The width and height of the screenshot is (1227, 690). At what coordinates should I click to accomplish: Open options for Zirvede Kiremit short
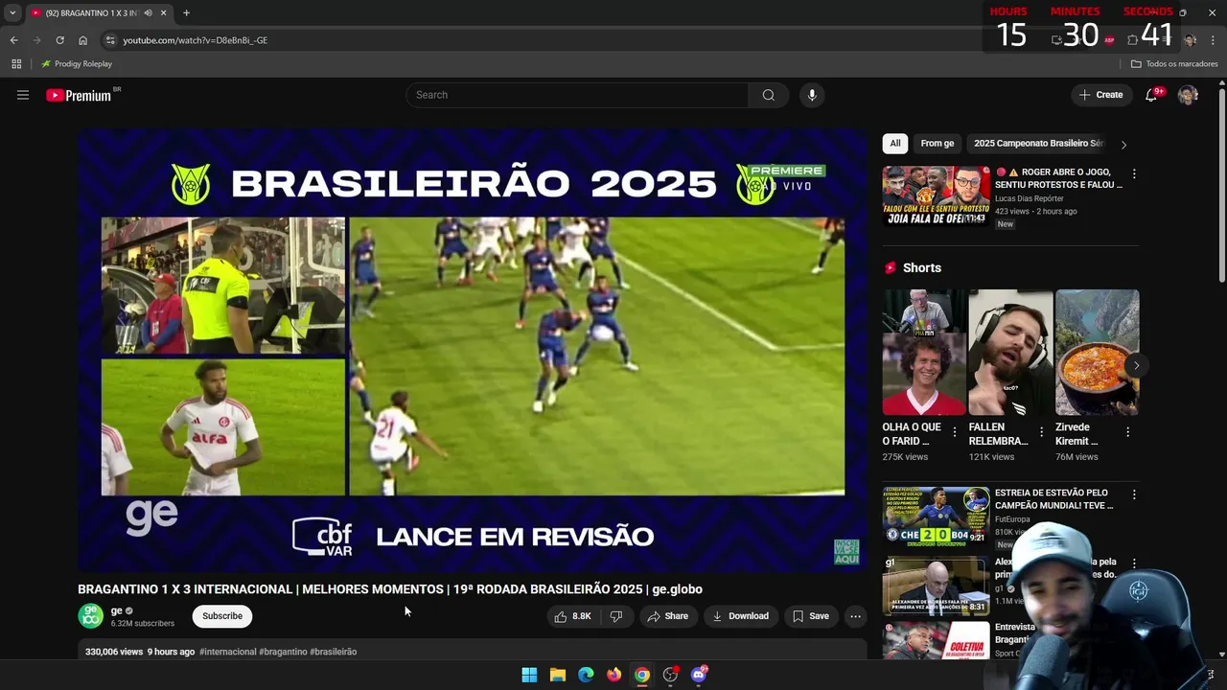pyautogui.click(x=1127, y=432)
